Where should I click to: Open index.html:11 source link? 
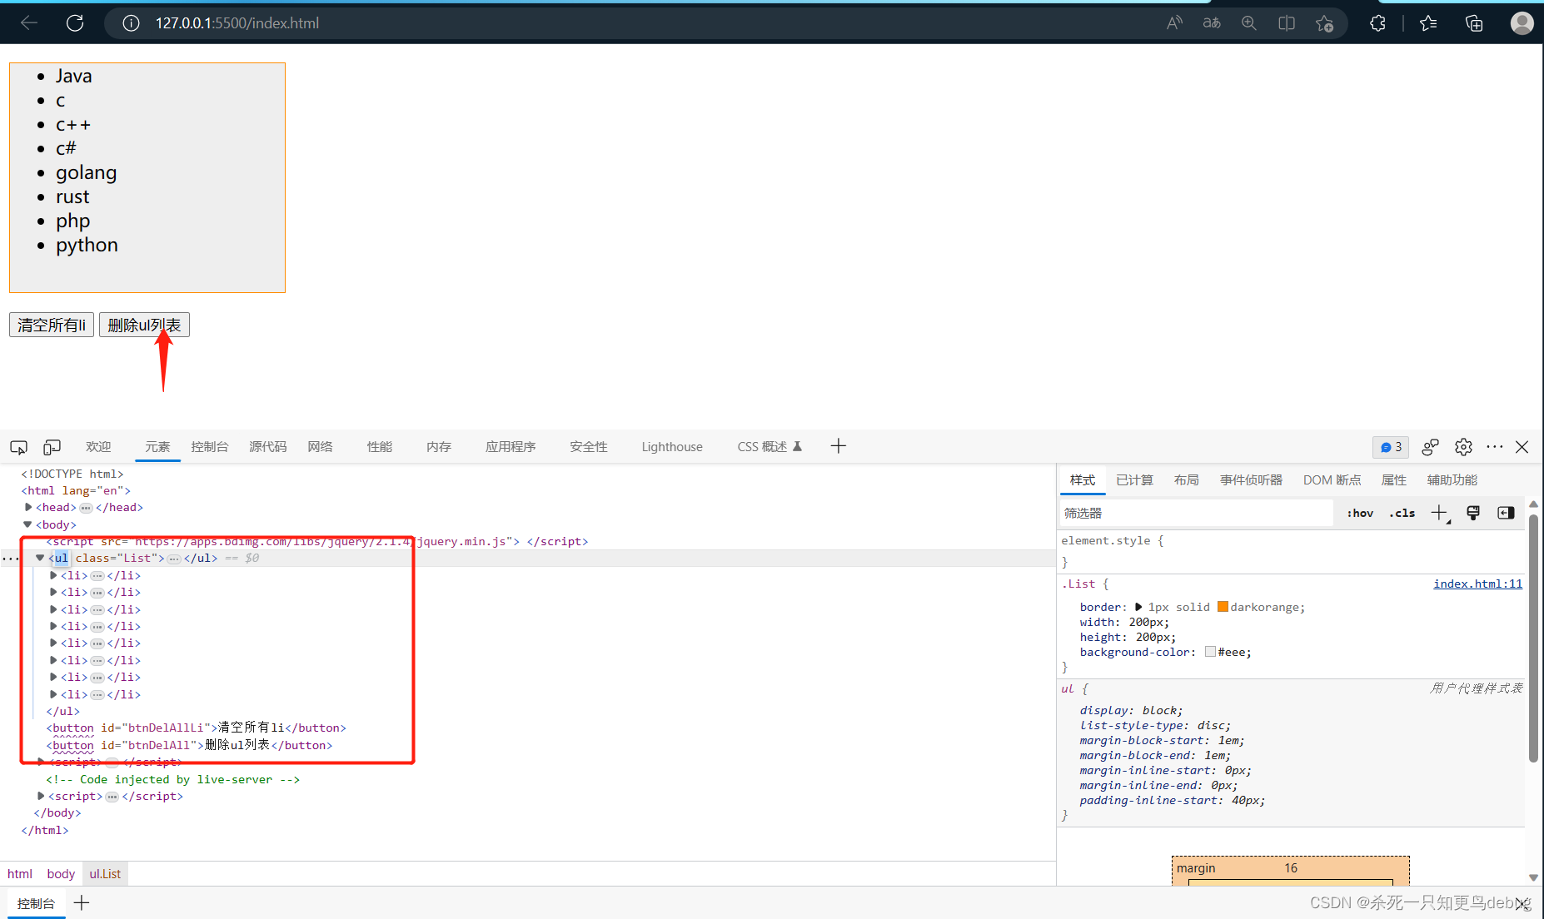coord(1477,584)
